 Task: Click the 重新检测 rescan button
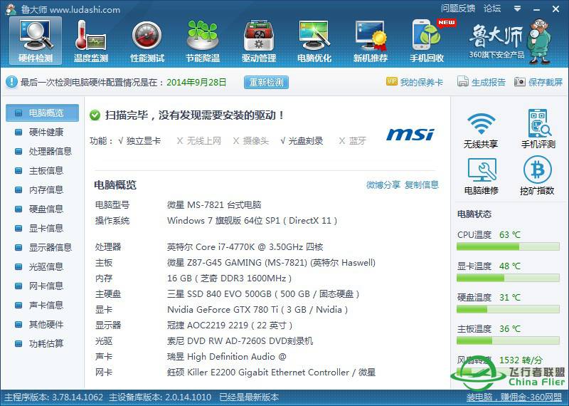pyautogui.click(x=266, y=82)
